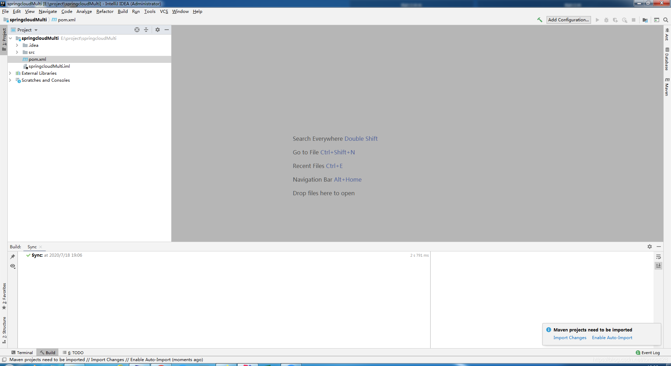Open the Help menu
This screenshot has width=671, height=366.
(197, 12)
